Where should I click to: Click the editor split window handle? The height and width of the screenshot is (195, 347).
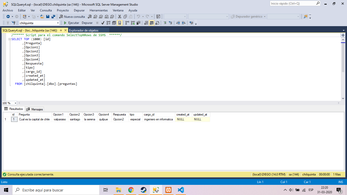pyautogui.click(x=343, y=35)
